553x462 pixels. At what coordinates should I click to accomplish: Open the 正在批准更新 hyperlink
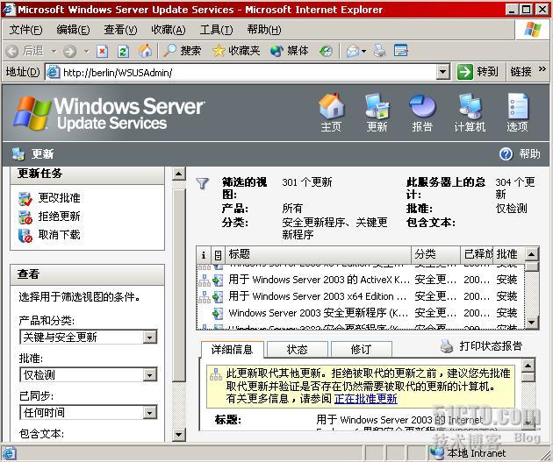[x=365, y=399]
